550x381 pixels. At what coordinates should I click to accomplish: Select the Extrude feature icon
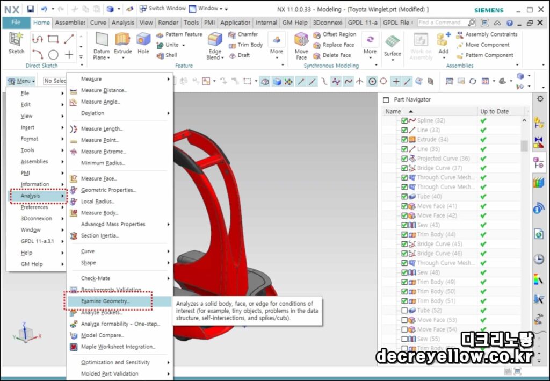tap(123, 39)
